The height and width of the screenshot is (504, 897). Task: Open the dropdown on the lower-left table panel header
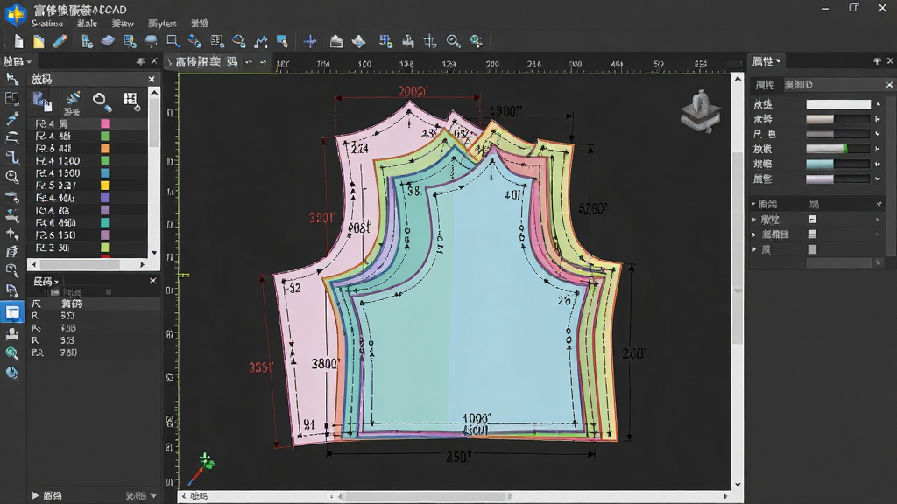(x=56, y=282)
